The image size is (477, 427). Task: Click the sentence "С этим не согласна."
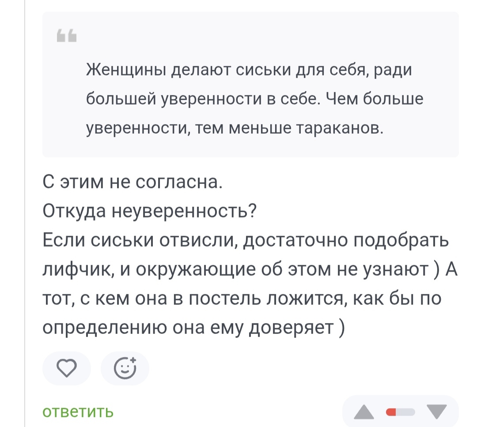pos(132,183)
